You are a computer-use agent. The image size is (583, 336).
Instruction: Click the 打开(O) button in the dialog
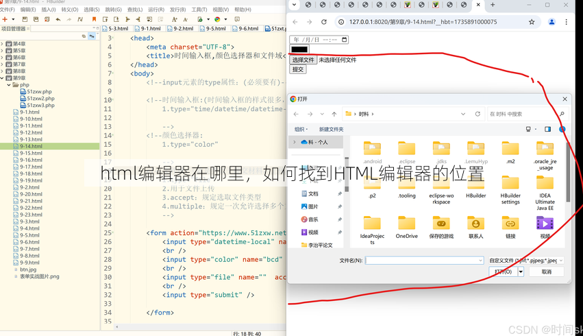503,272
